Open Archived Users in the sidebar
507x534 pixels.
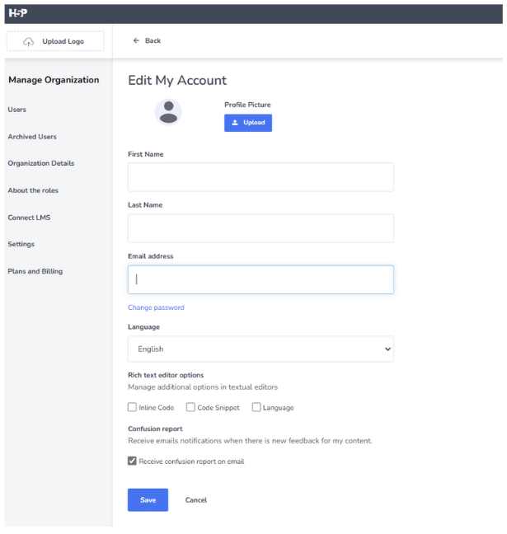tap(32, 137)
